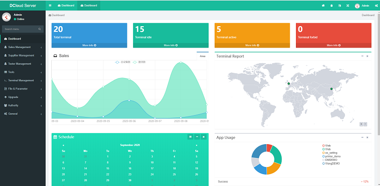380x186 pixels.
Task: Open the gears settings icon at top right
Action: click(x=376, y=6)
